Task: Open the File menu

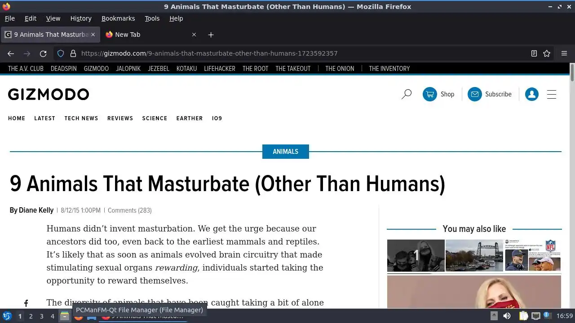Action: tap(9, 18)
